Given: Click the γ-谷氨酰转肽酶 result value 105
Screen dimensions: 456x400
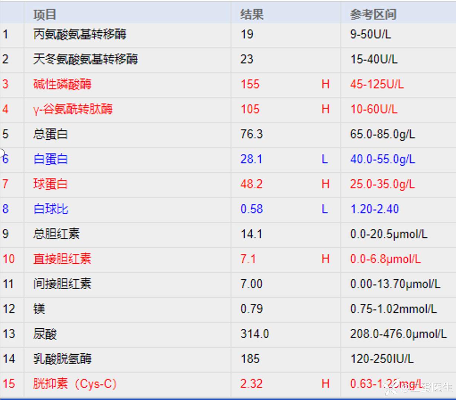Looking at the screenshot, I should tap(250, 109).
